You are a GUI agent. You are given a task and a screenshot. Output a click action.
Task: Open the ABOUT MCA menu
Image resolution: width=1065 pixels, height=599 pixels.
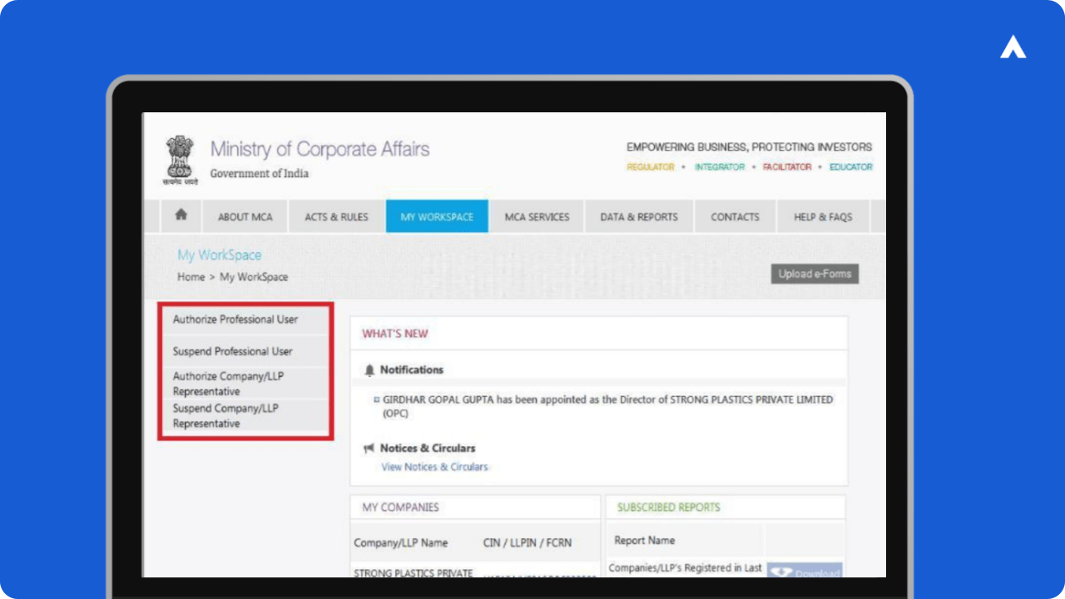[245, 216]
